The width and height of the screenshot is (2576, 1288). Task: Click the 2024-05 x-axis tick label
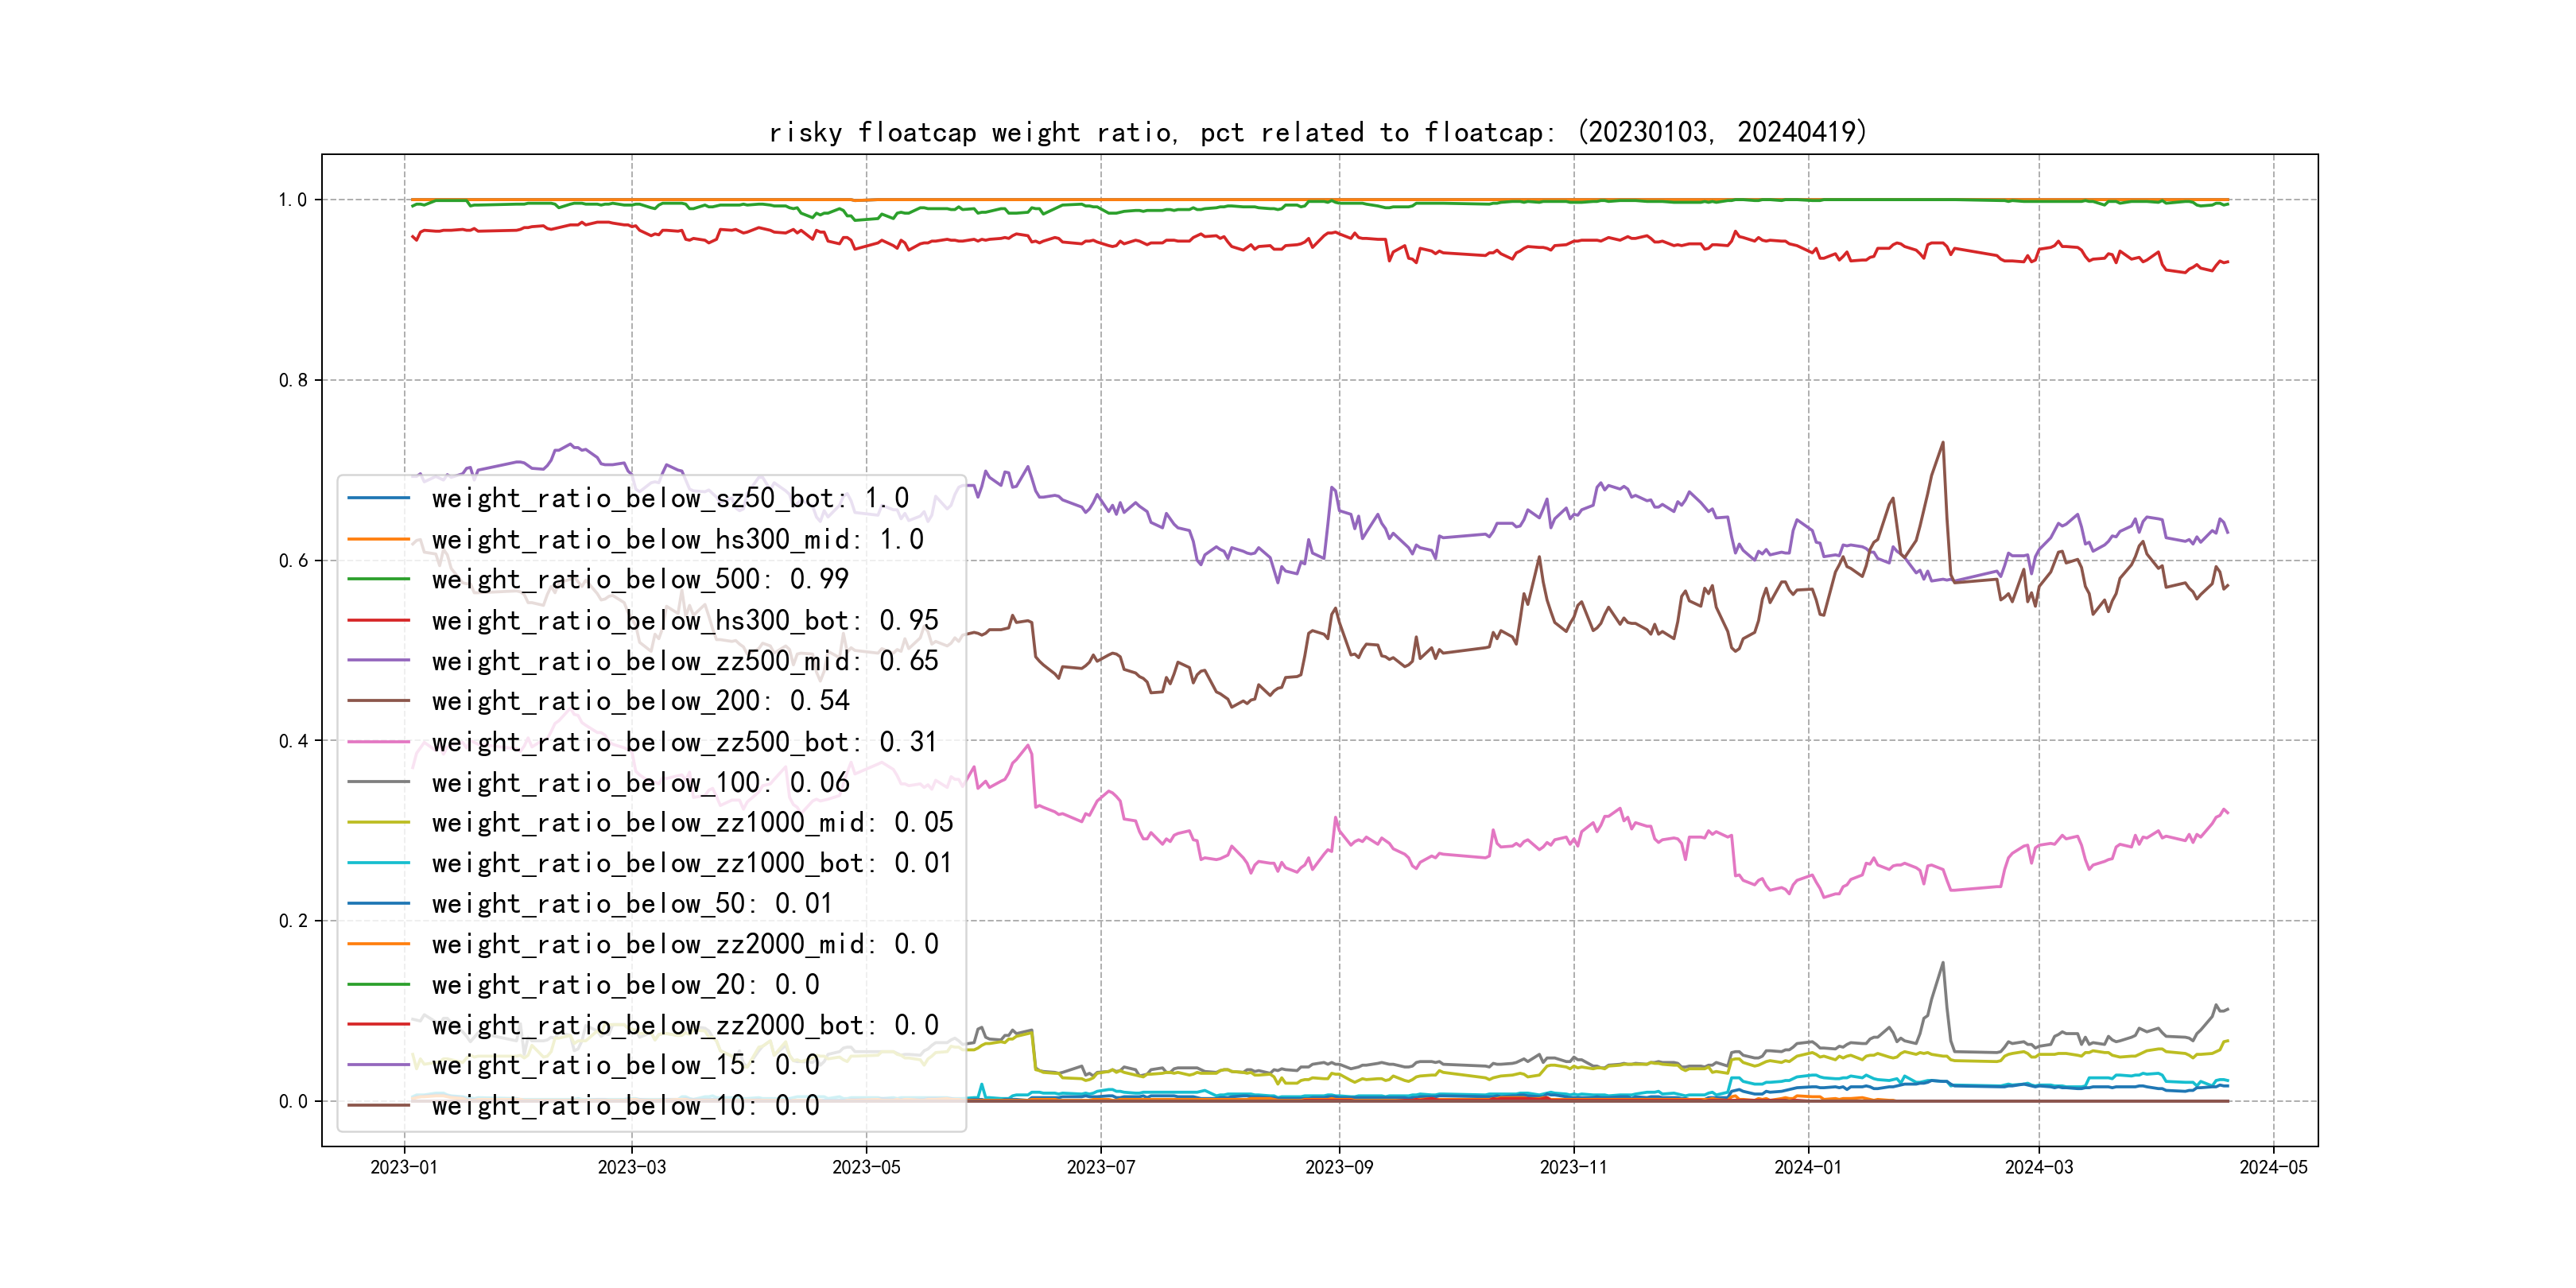tap(2273, 1167)
